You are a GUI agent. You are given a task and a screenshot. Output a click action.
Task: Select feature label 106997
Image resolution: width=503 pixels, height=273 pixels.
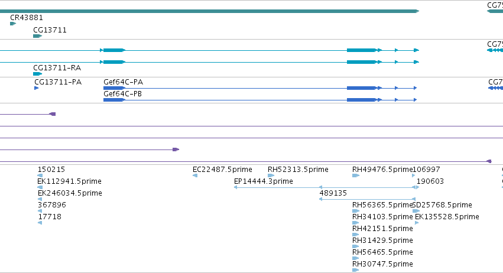click(426, 170)
